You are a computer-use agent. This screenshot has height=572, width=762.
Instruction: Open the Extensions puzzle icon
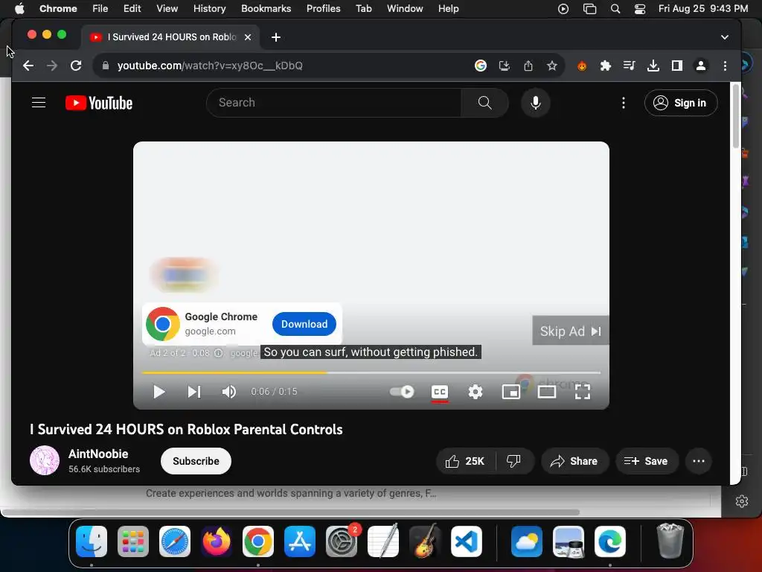pos(605,66)
